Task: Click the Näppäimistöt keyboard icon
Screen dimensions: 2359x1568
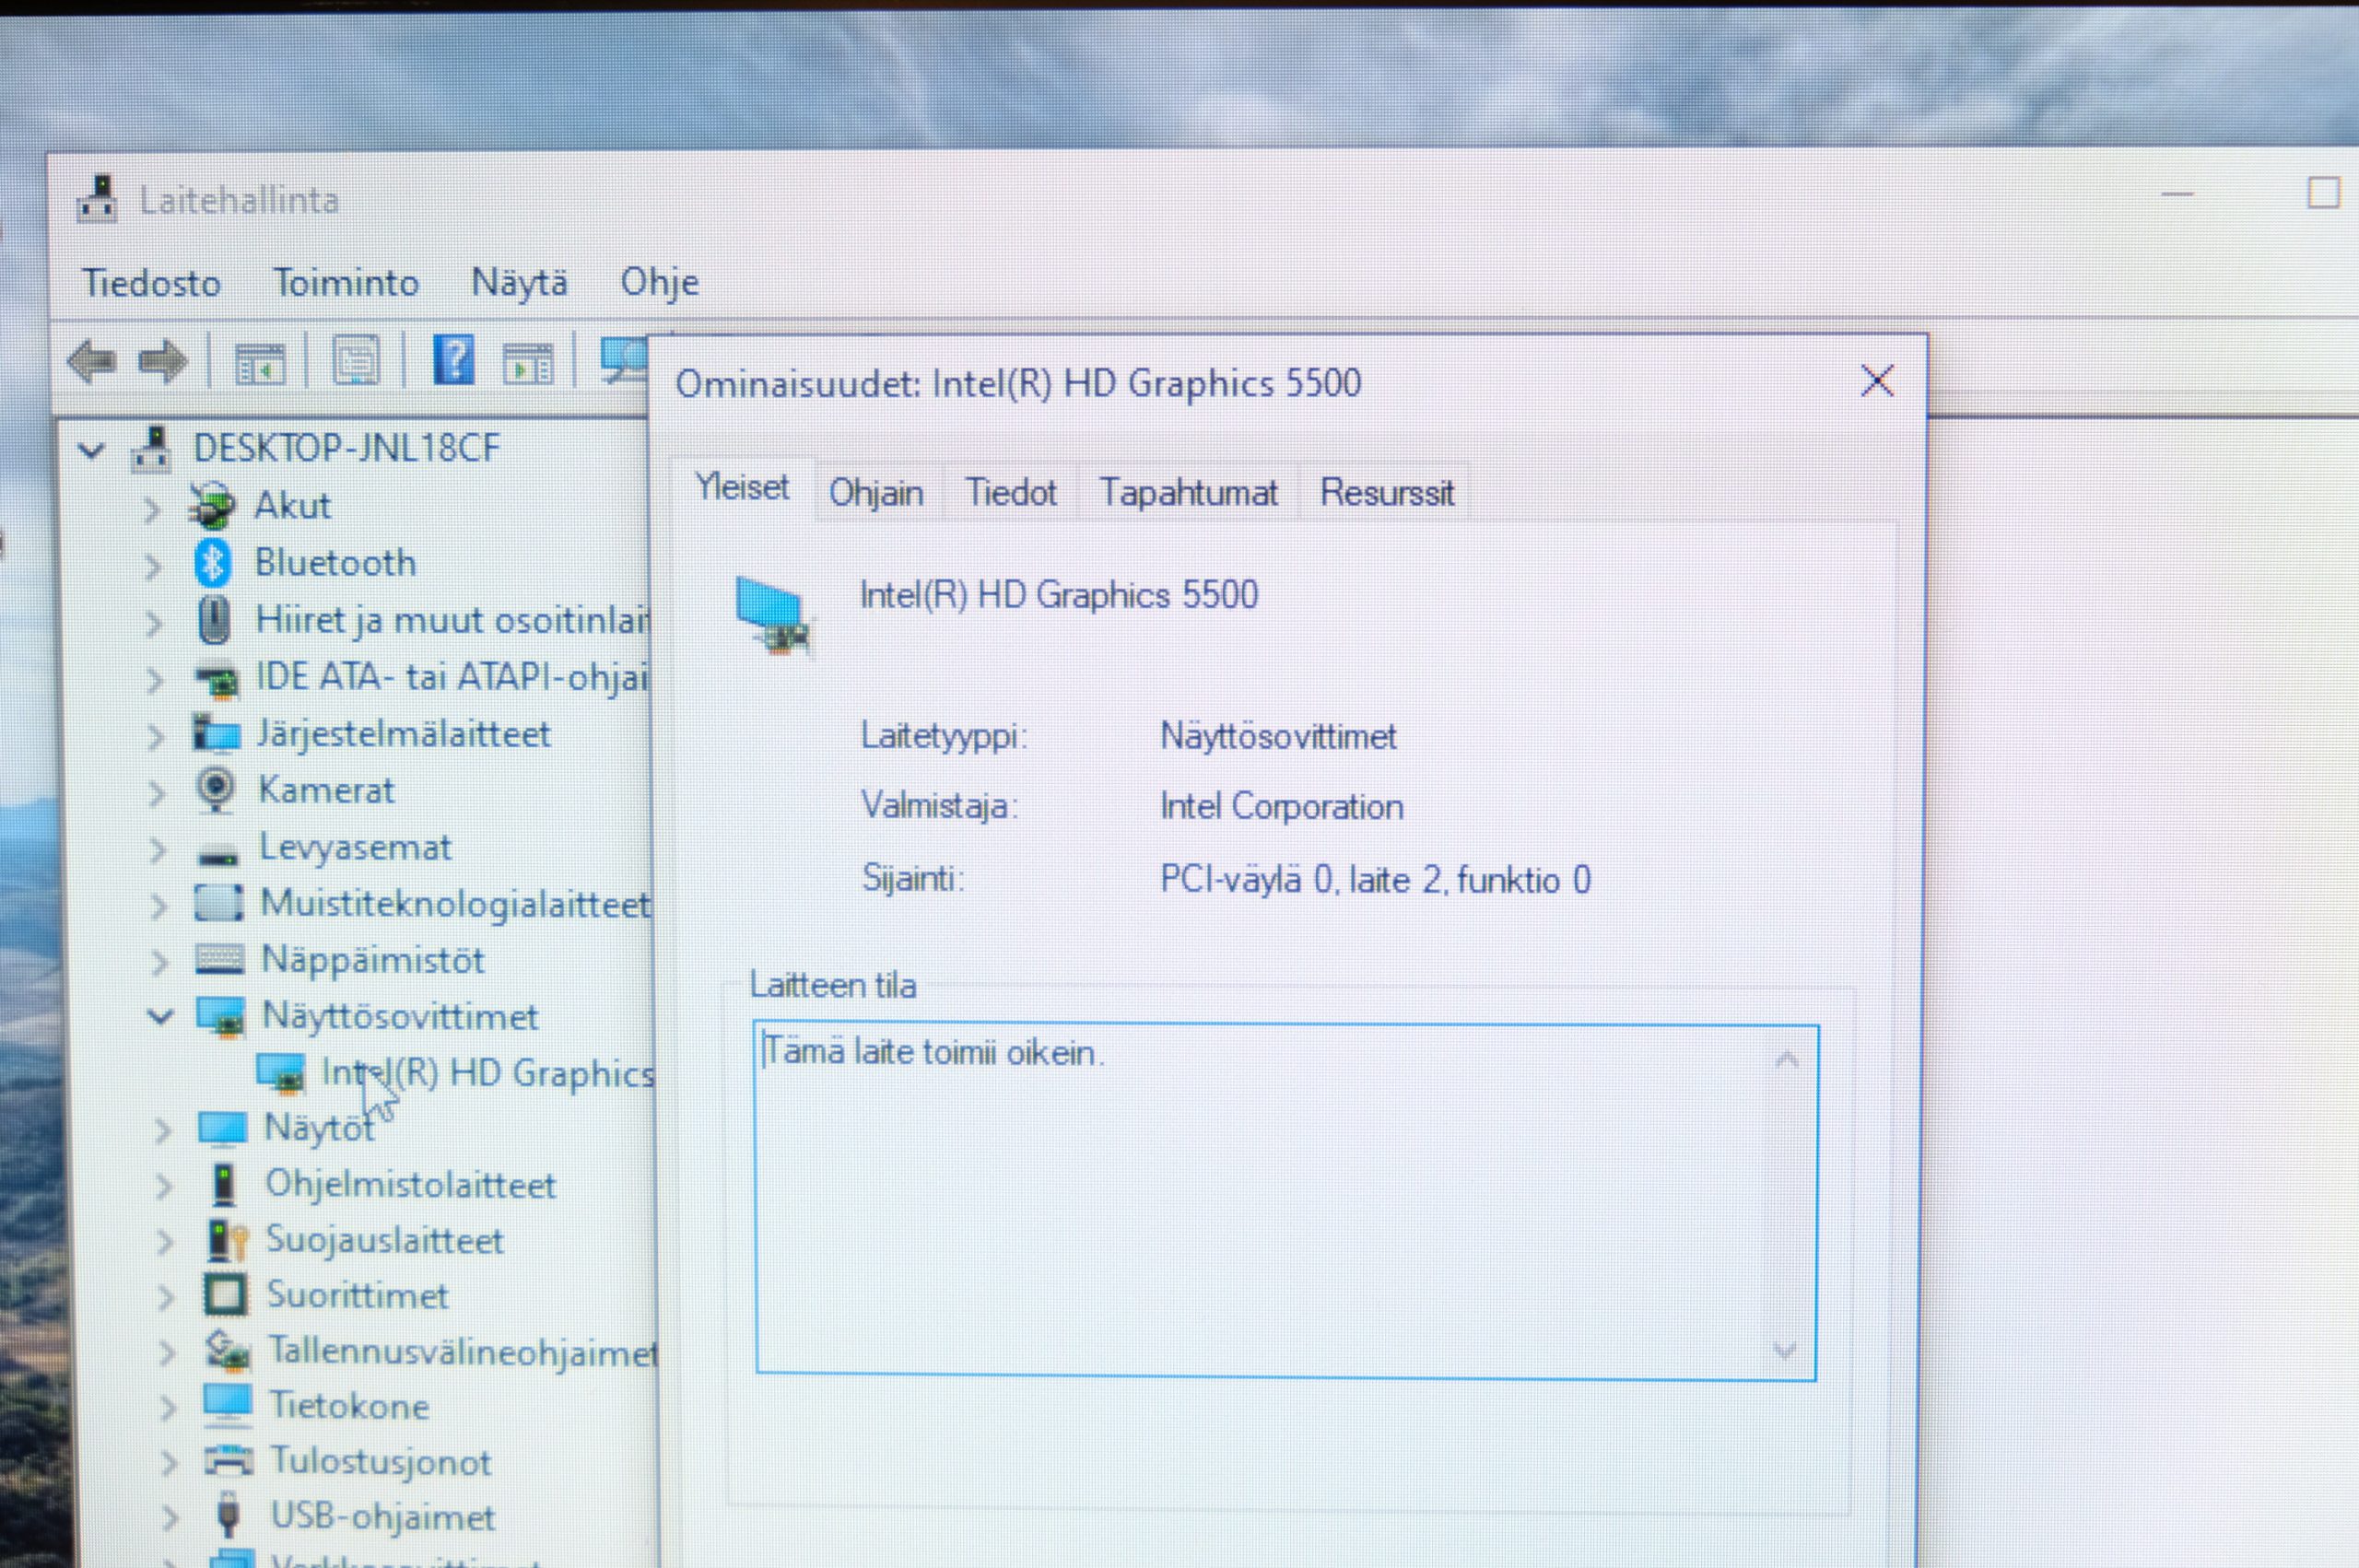Action: [x=220, y=960]
